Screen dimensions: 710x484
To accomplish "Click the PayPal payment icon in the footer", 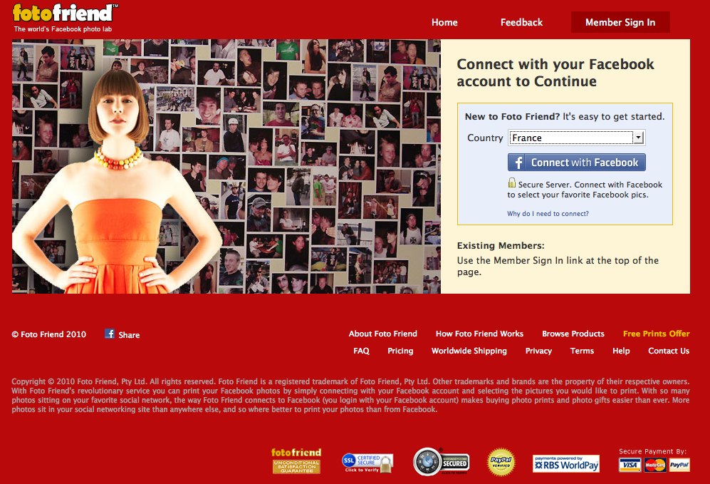I will pyautogui.click(x=679, y=465).
